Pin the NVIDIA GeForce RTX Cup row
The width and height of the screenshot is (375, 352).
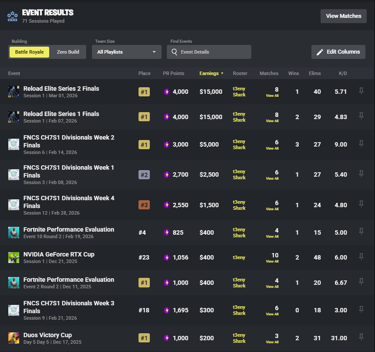tap(361, 257)
